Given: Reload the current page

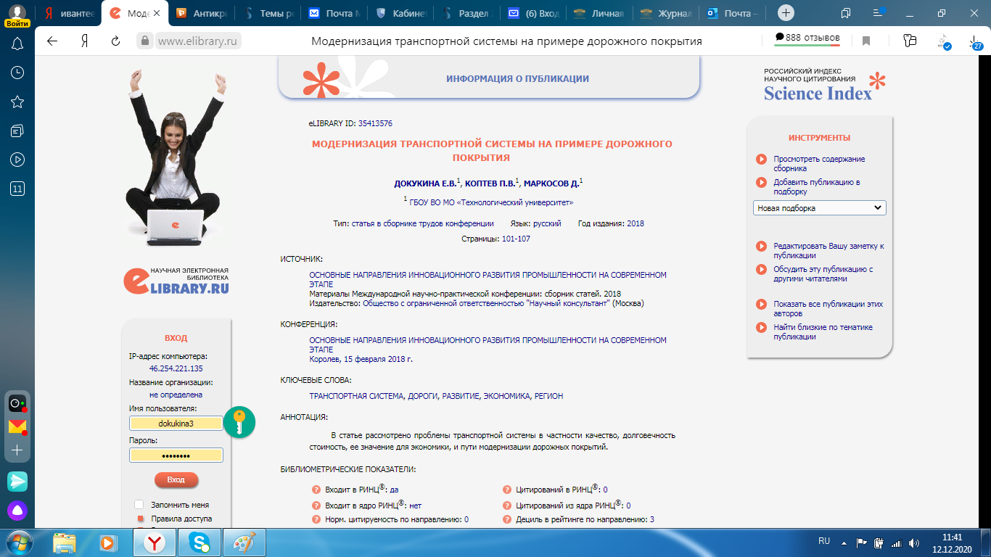Looking at the screenshot, I should (x=115, y=41).
